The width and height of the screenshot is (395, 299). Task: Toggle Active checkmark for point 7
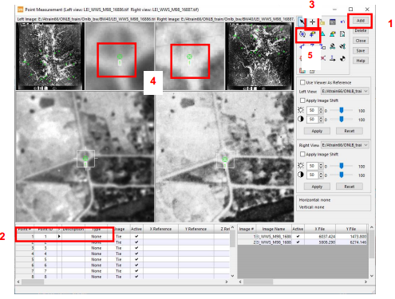(x=136, y=271)
